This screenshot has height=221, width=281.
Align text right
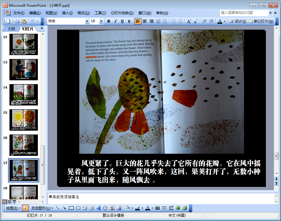coord(151,21)
